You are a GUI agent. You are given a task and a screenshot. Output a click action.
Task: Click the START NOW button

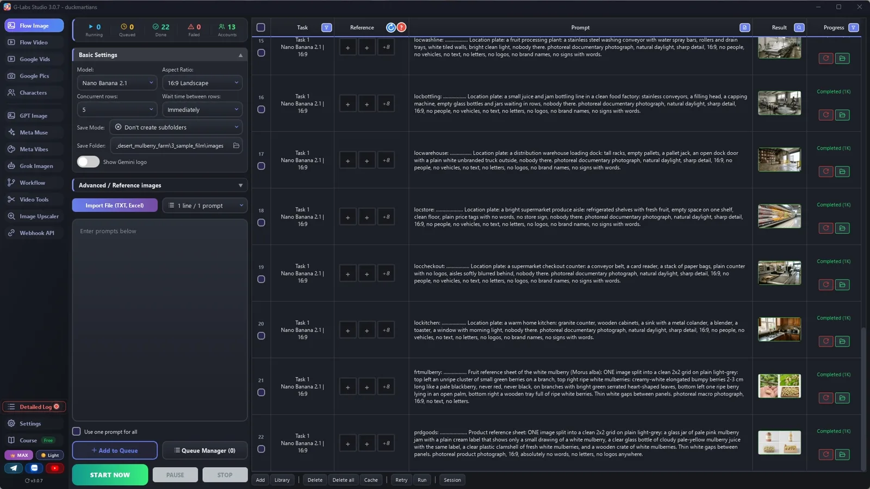[x=110, y=474]
